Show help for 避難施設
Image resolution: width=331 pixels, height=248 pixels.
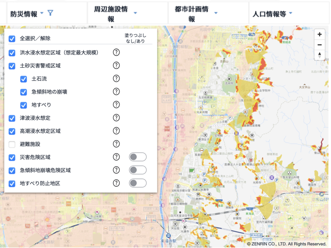(116, 144)
